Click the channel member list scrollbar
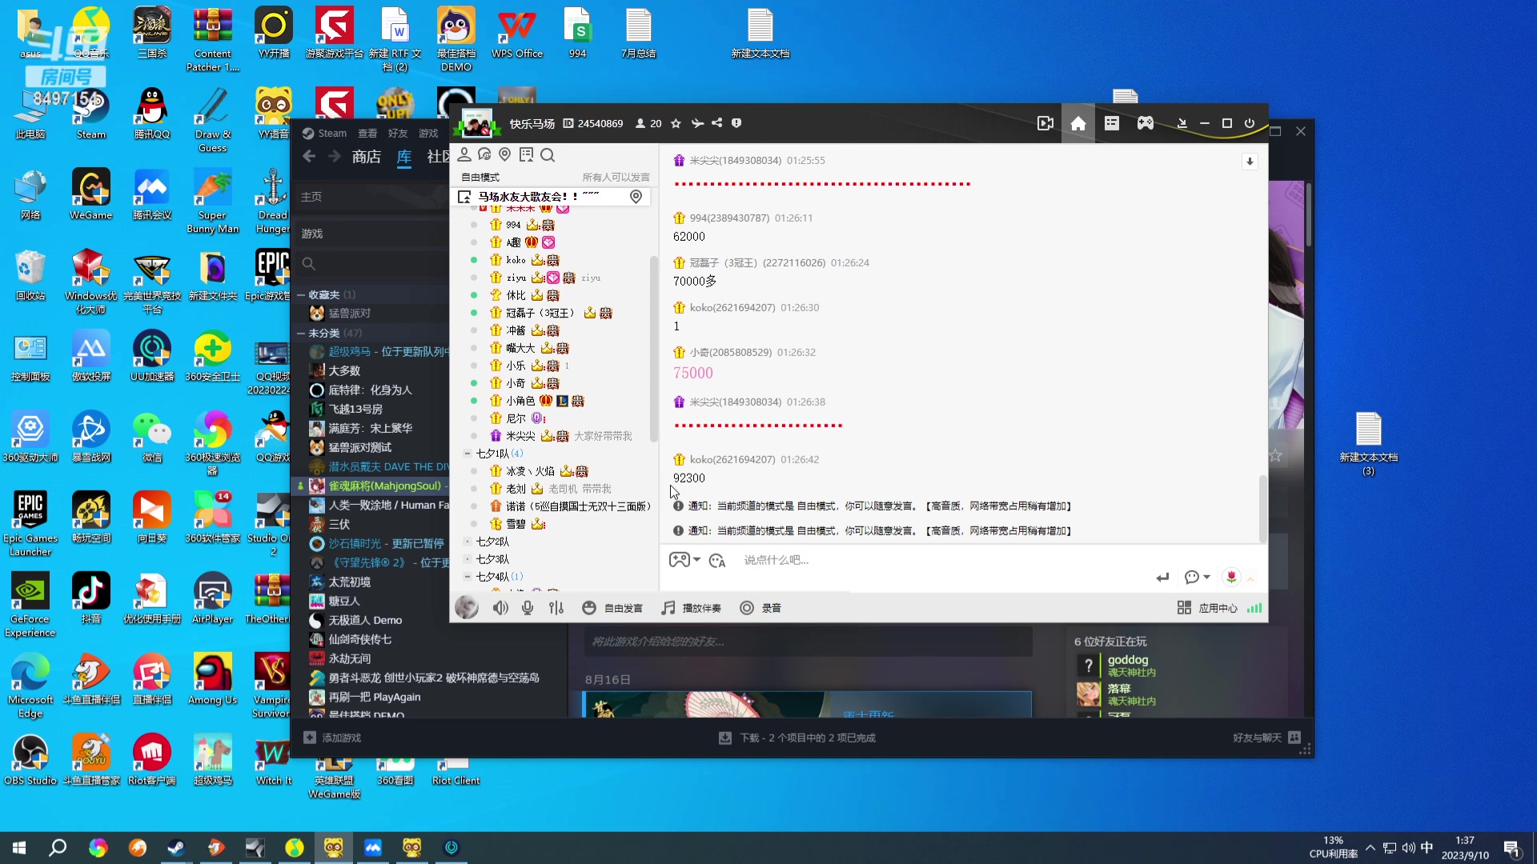1537x864 pixels. click(x=653, y=348)
